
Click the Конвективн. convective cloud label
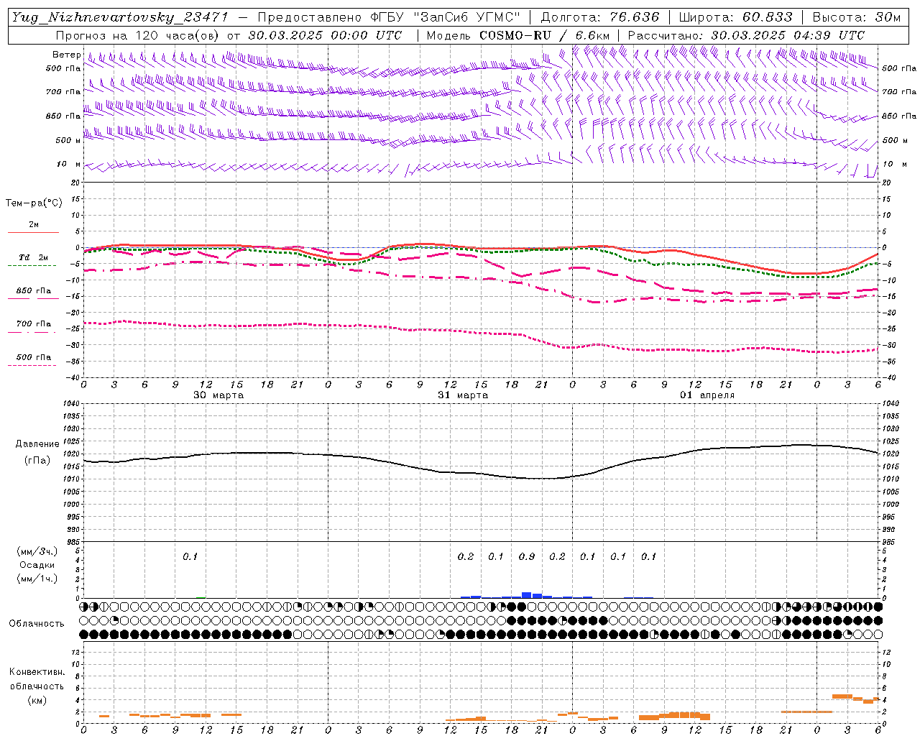(x=37, y=672)
